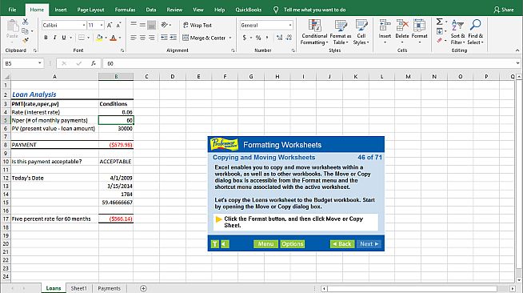Image resolution: width=523 pixels, height=293 pixels.
Task: Apply the red Font Color button
Action: point(114,38)
